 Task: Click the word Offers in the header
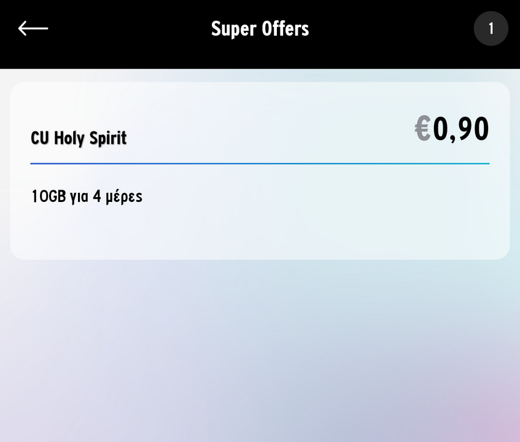(285, 29)
